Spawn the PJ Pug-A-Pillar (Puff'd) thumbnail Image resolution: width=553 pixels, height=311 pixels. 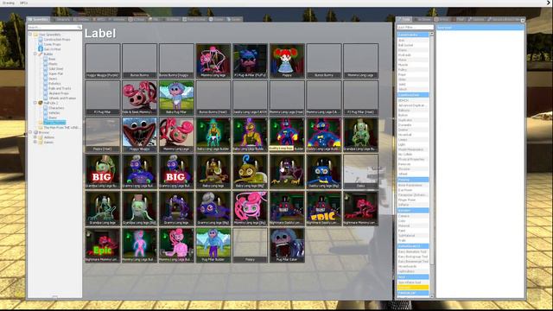click(x=250, y=60)
